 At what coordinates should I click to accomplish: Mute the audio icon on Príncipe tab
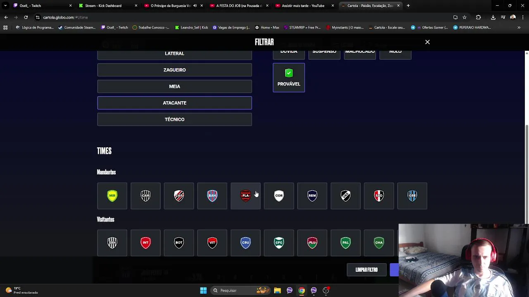click(x=195, y=6)
